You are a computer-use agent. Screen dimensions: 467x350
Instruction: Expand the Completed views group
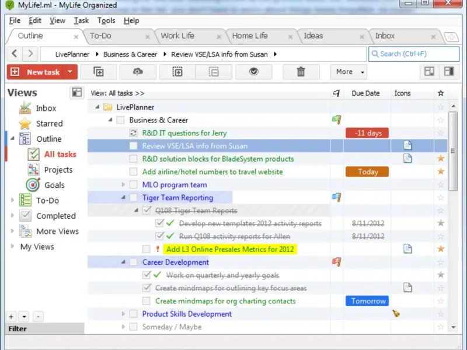[12, 215]
